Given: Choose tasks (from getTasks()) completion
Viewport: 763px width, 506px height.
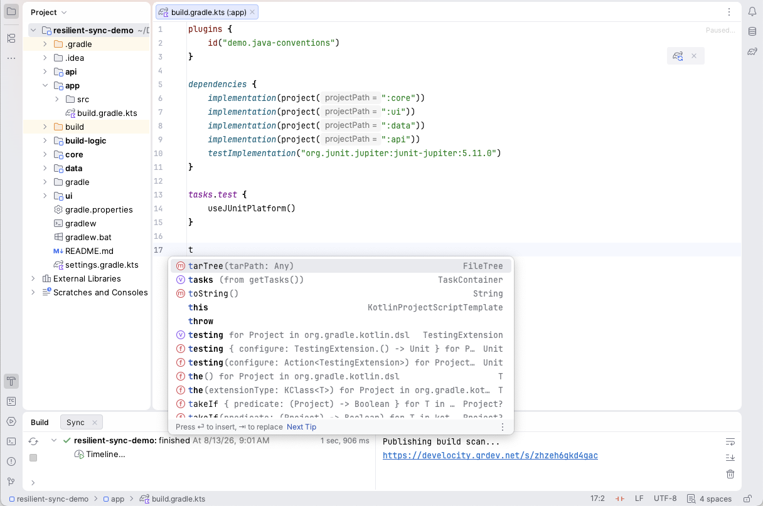Looking at the screenshot, I should point(341,280).
